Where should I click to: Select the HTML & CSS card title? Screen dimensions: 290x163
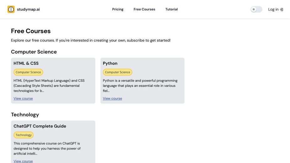26,63
